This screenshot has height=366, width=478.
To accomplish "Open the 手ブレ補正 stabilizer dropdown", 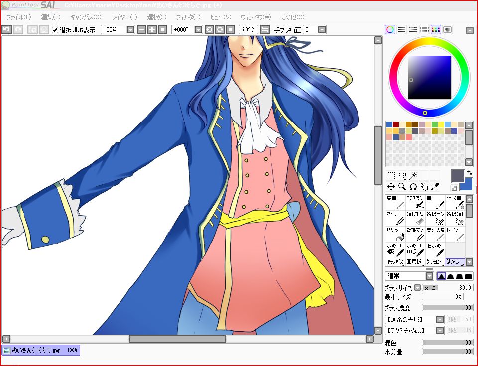I will point(322,29).
